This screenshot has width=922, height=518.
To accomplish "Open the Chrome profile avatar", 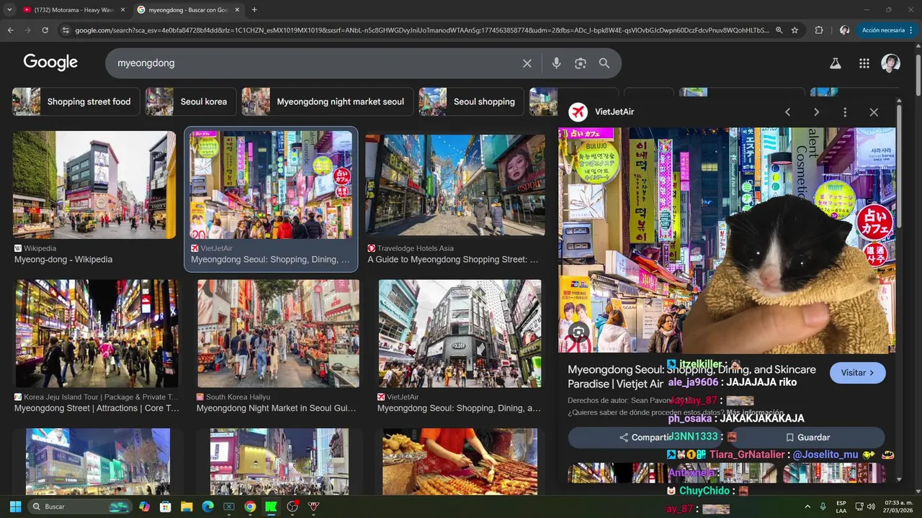I will tap(844, 30).
